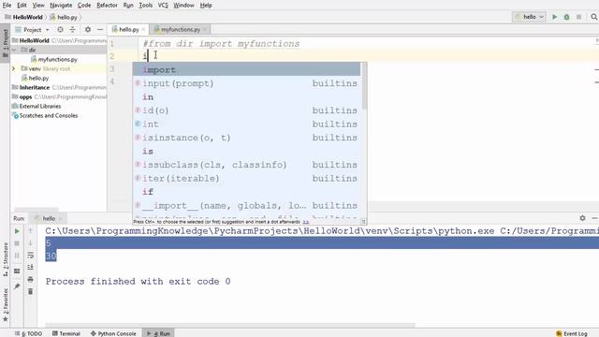The height and width of the screenshot is (337, 599).
Task: Open the Refactor menu
Action: click(x=107, y=5)
